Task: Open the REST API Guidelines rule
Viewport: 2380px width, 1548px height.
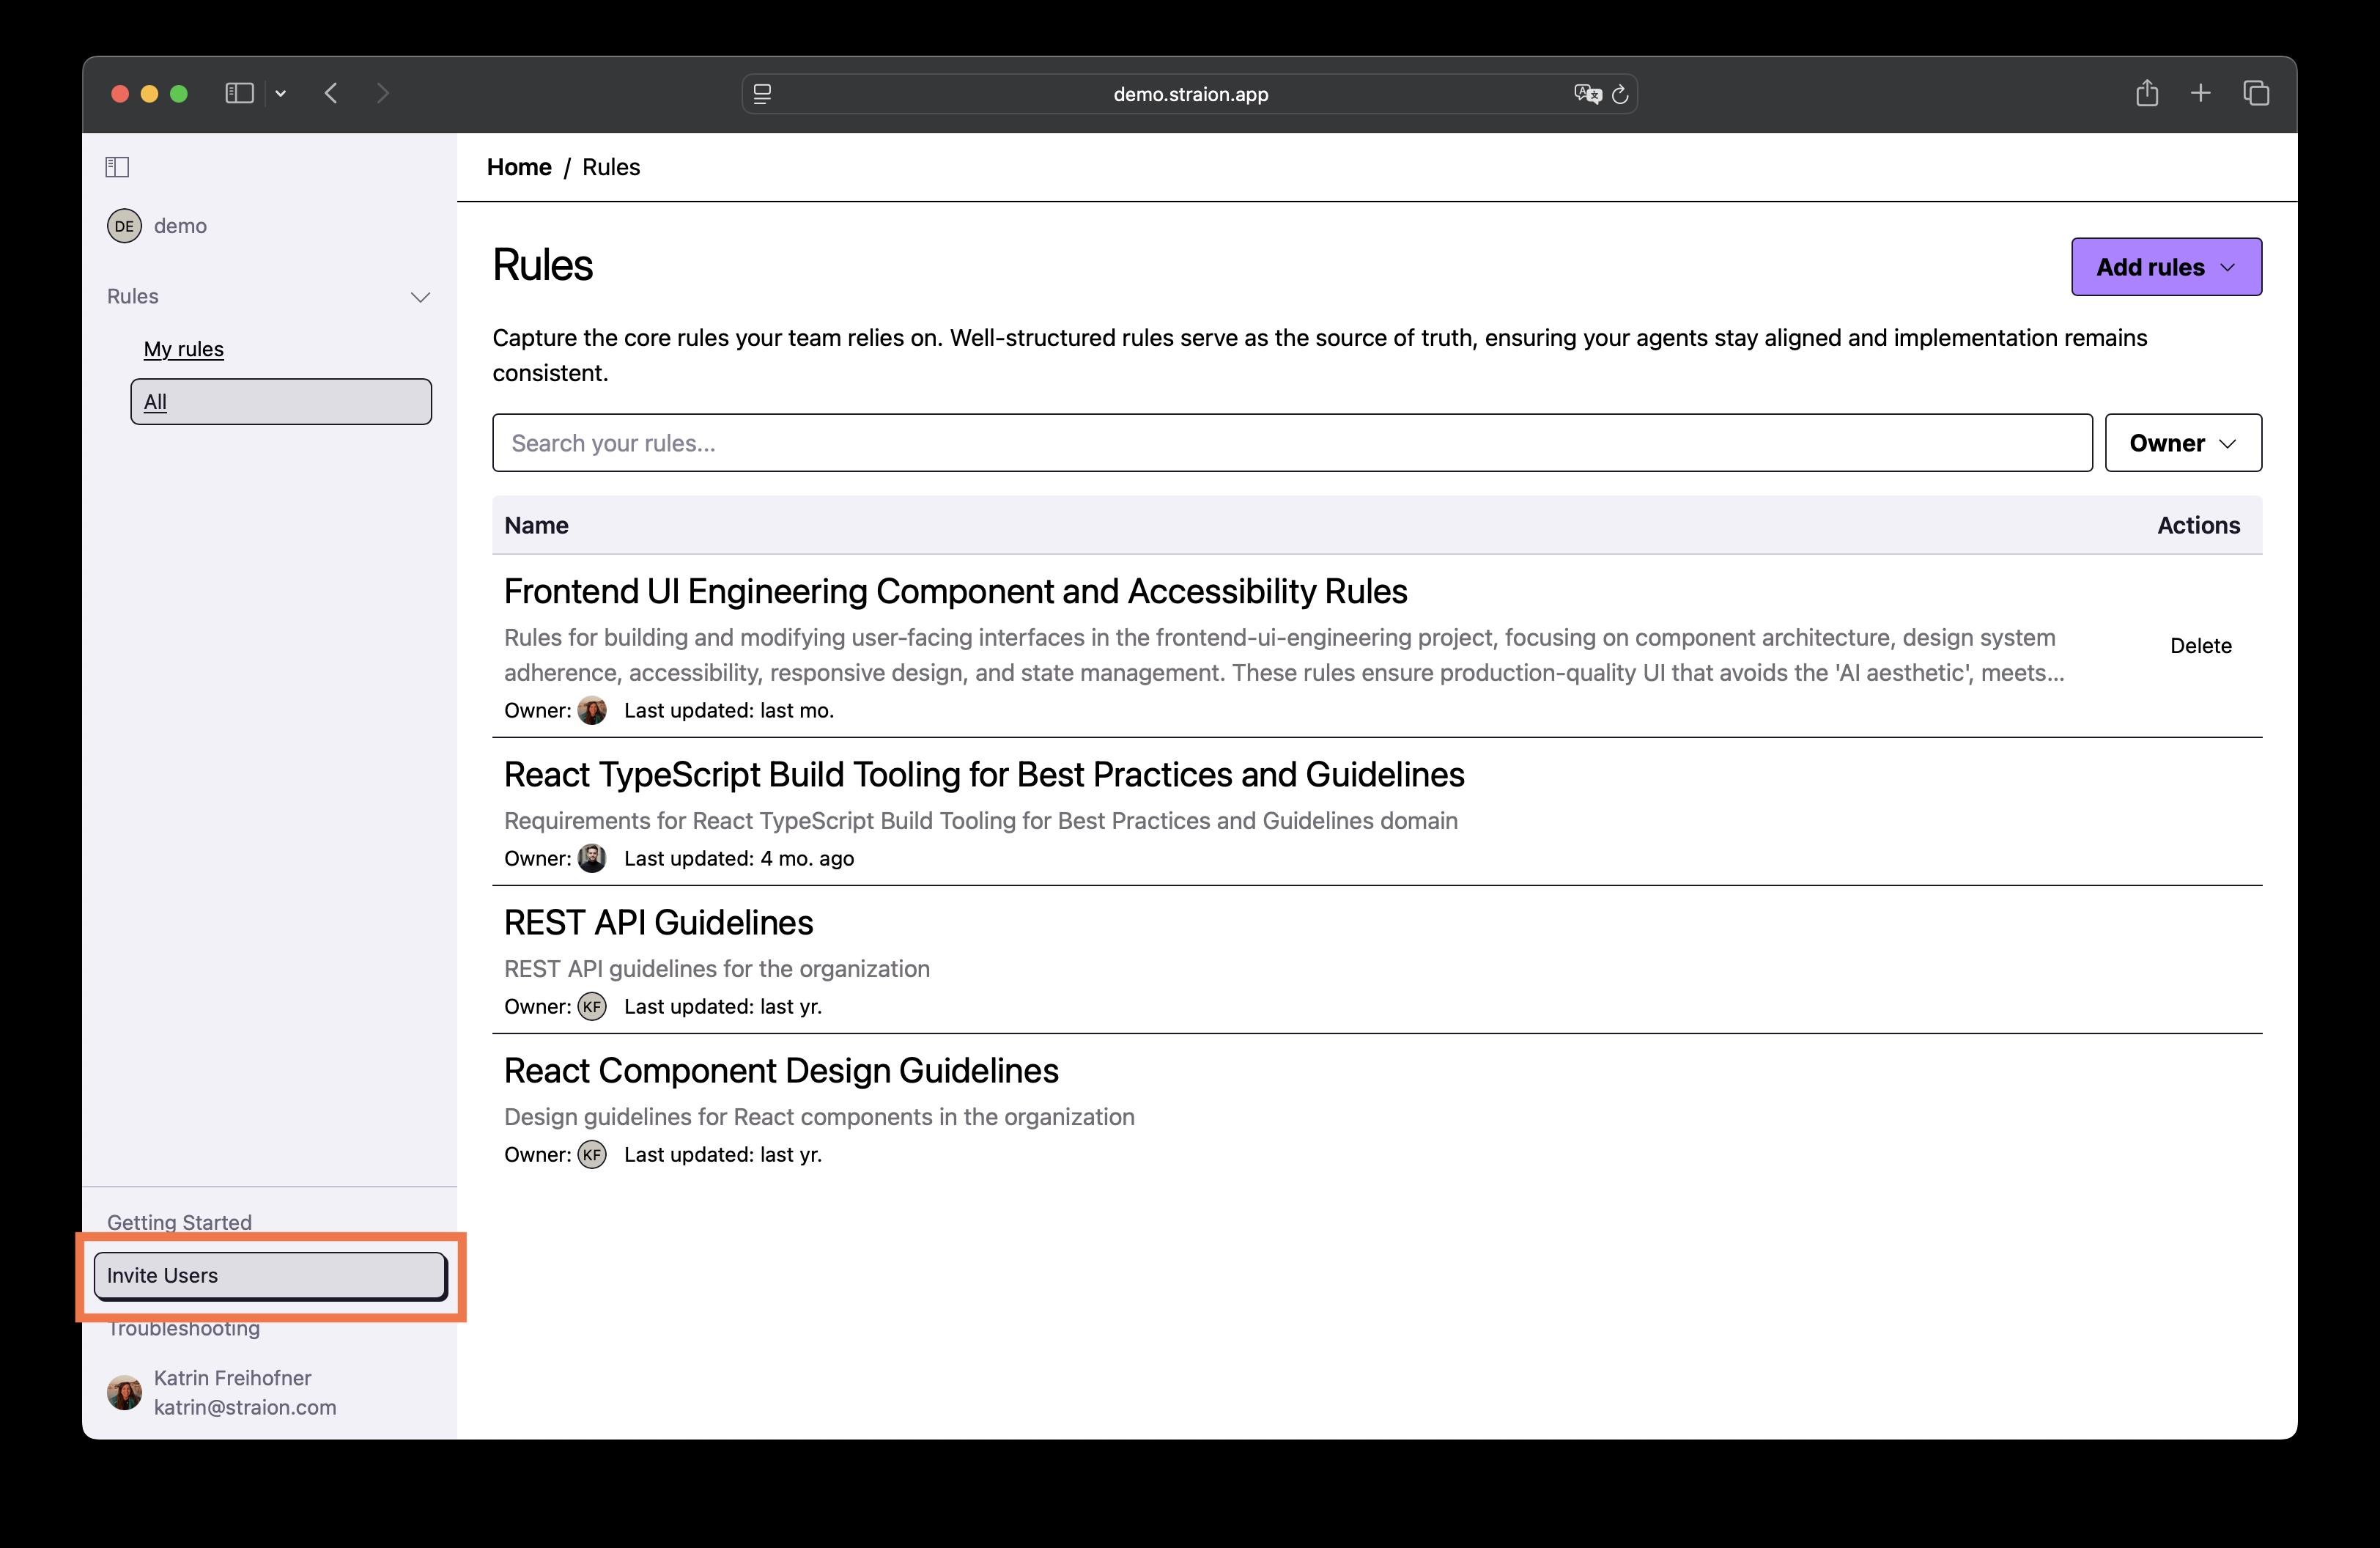Action: pos(658,922)
